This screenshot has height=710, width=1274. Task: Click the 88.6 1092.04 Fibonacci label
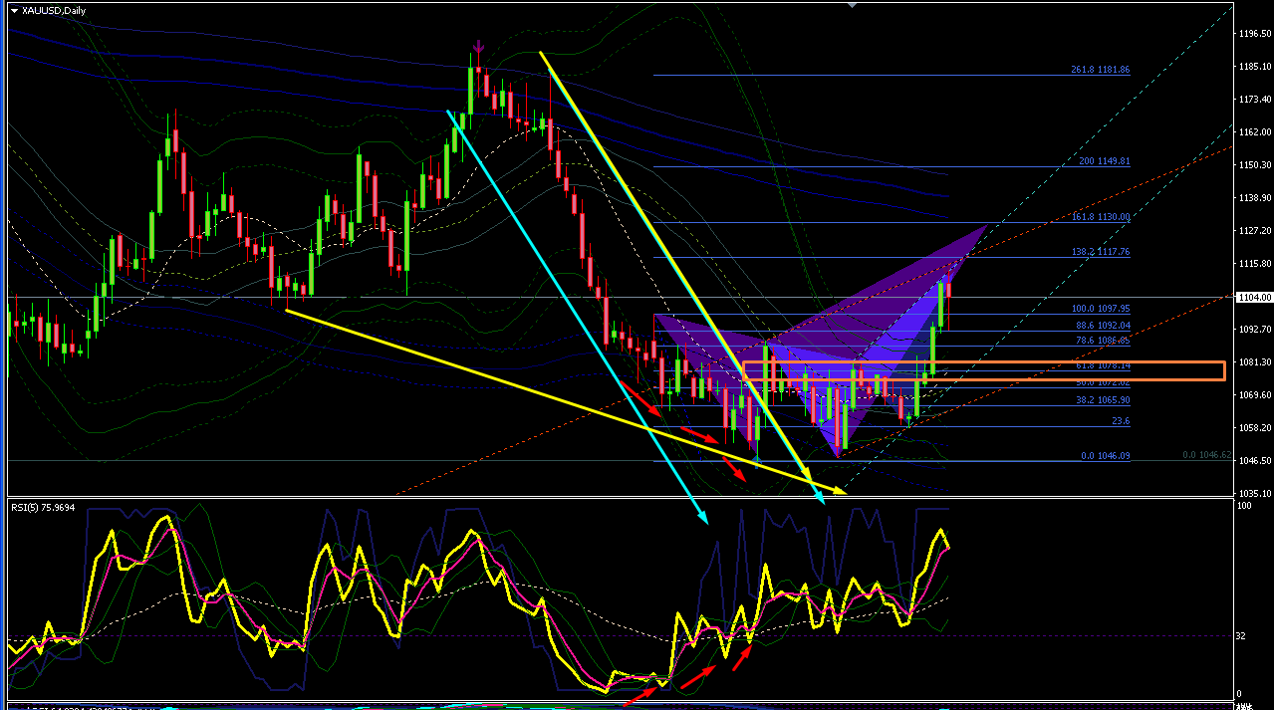1102,325
